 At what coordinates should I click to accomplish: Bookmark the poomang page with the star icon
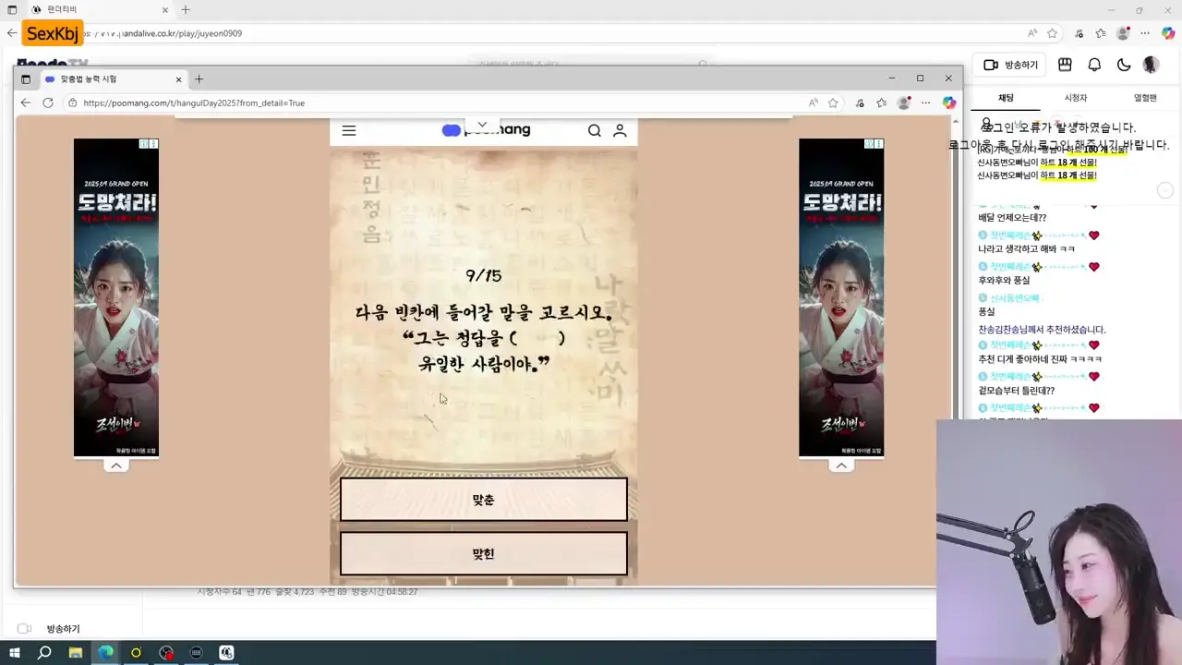coord(833,103)
